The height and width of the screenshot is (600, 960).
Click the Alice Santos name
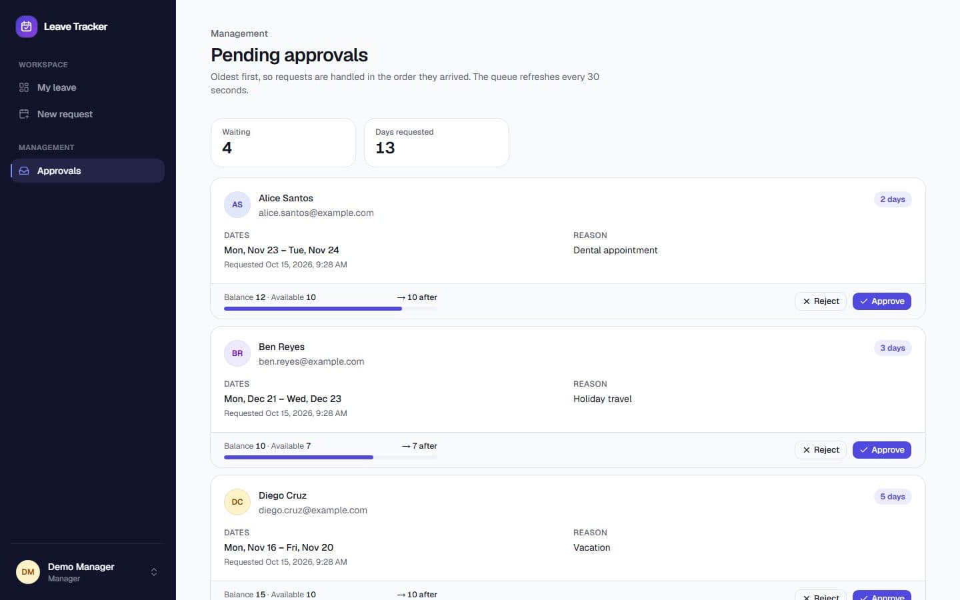tap(286, 198)
